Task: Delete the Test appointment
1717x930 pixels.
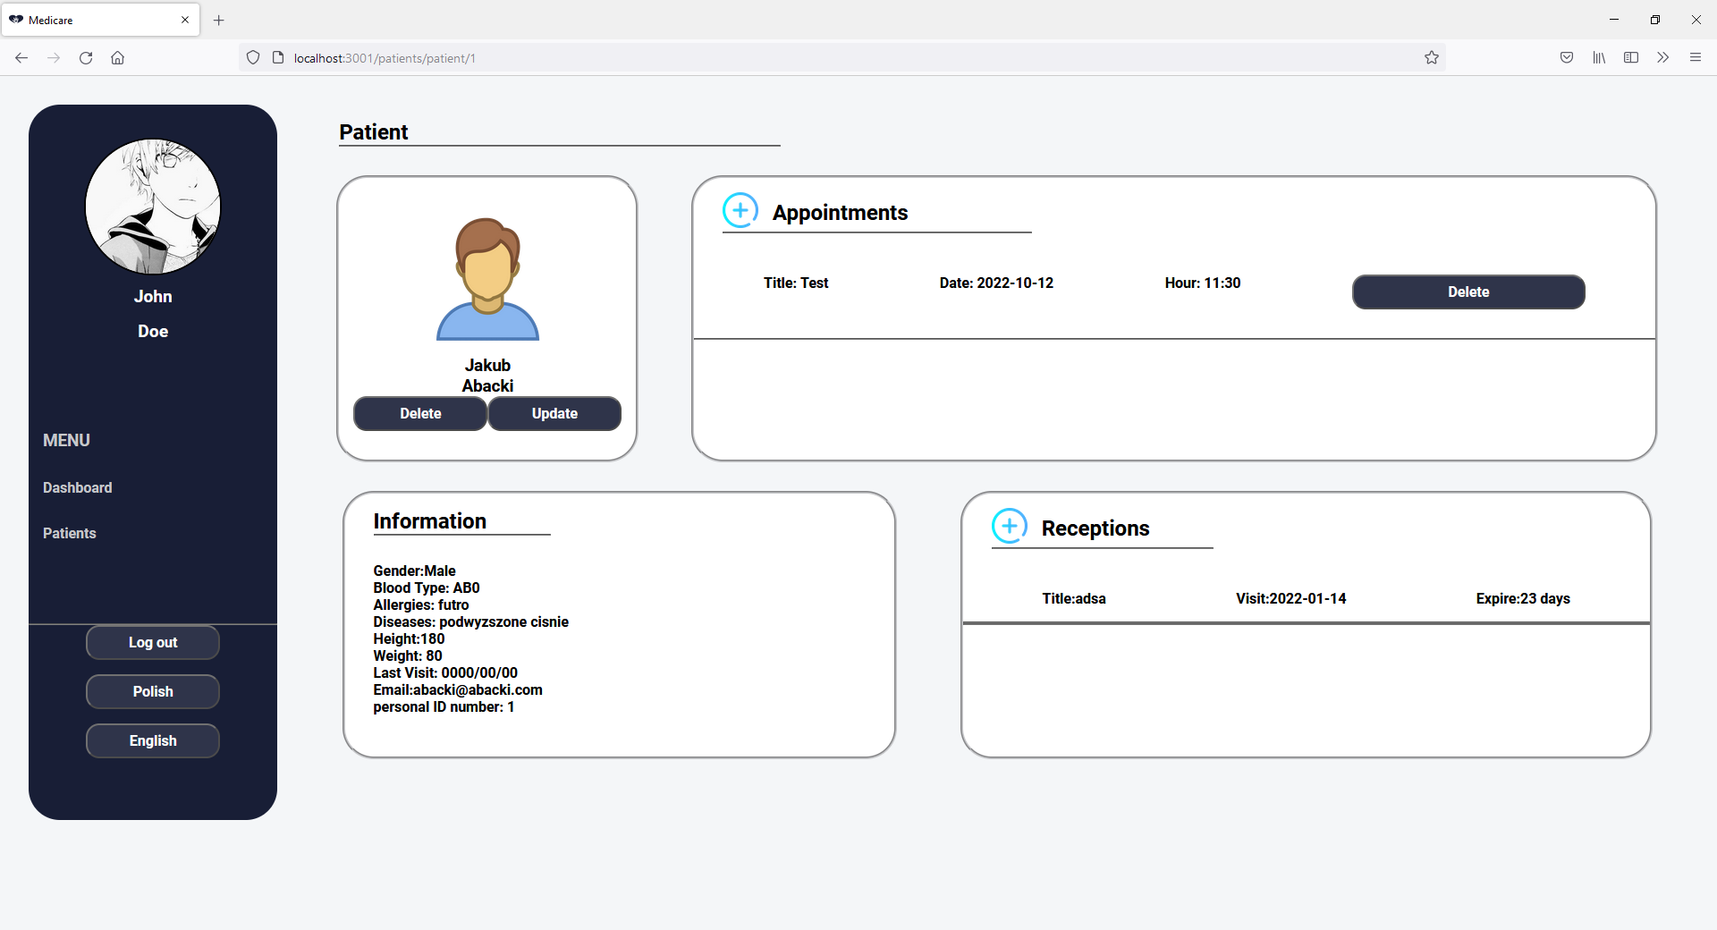Action: pos(1468,292)
